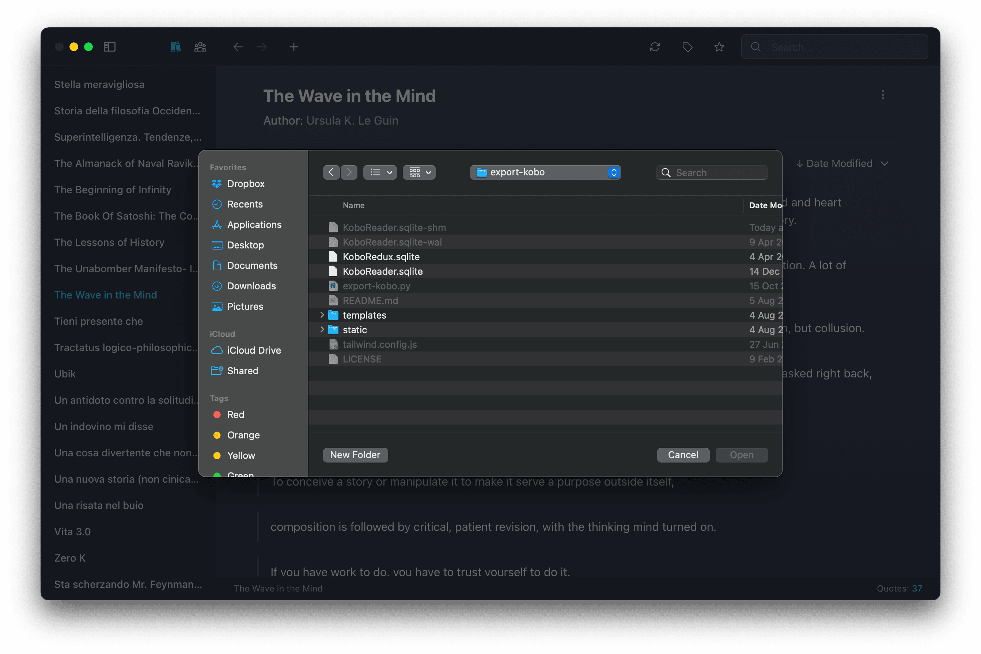
Task: Open The Lessons of History book
Action: 109,242
